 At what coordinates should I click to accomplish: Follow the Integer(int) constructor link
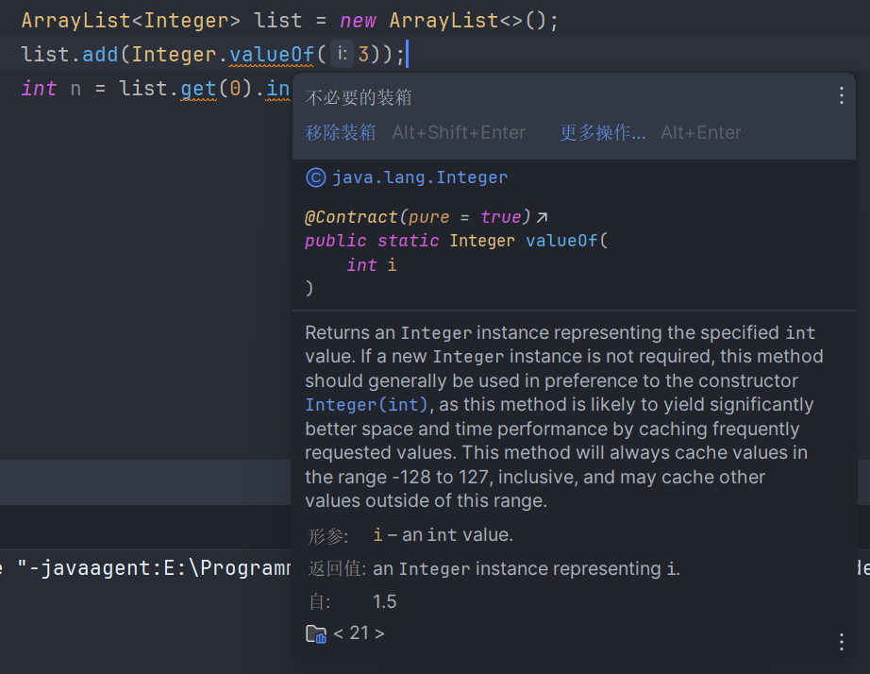pos(367,405)
